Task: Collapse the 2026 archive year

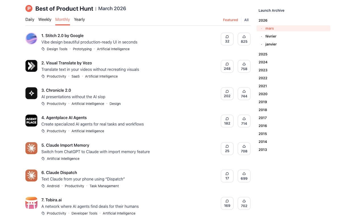Action: tap(263, 20)
